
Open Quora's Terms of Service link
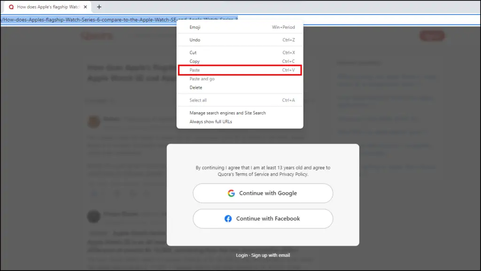click(252, 174)
